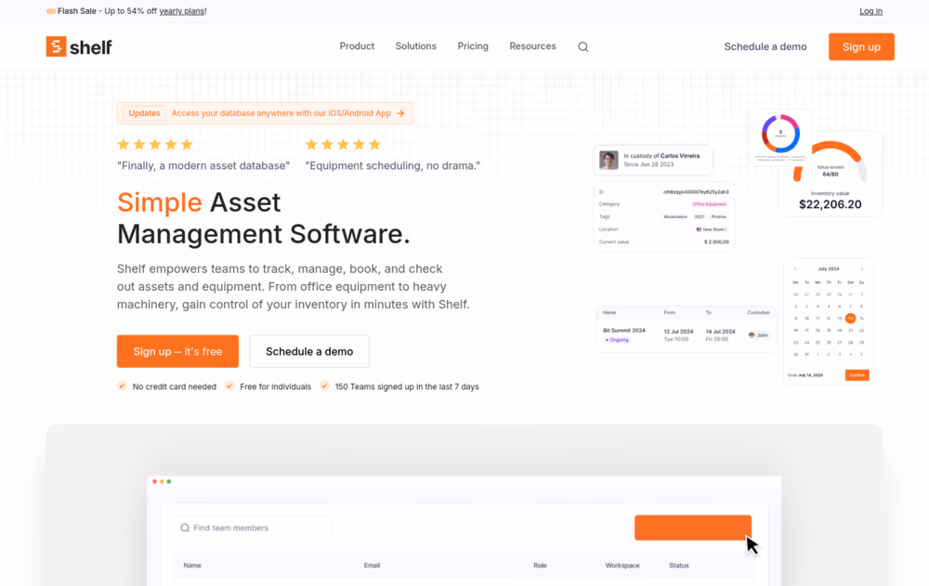
Task: Click the checkmark beside Free for individuals
Action: [229, 385]
